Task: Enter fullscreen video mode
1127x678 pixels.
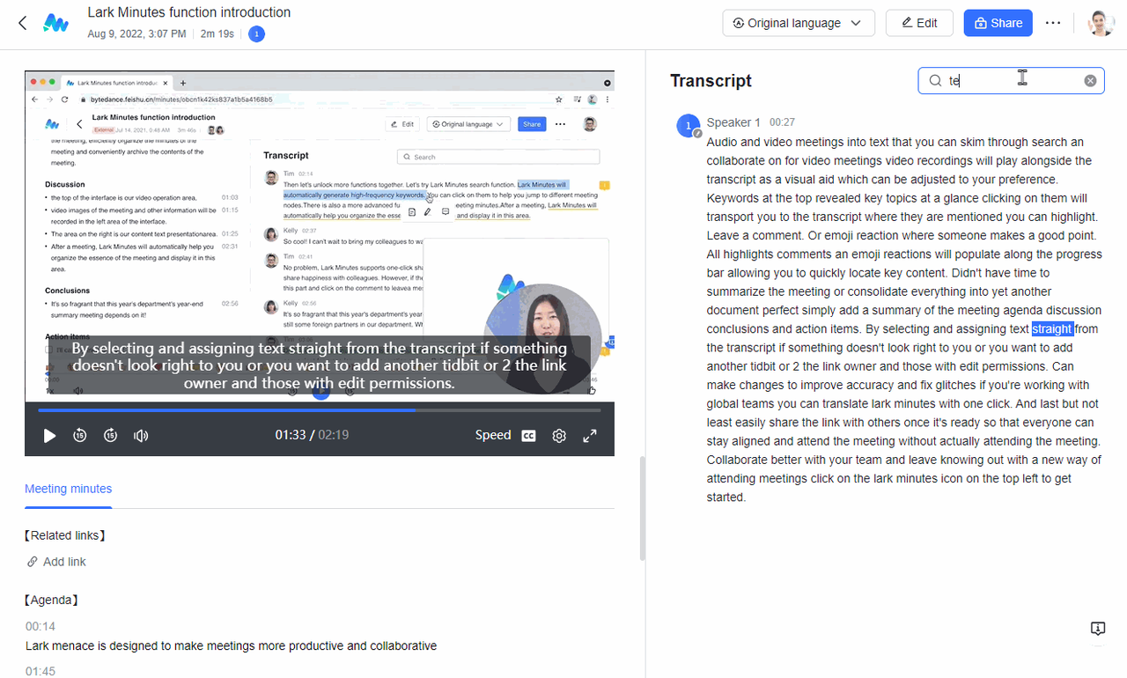Action: (x=590, y=435)
